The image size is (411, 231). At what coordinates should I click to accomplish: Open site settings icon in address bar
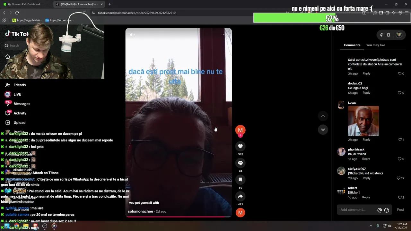pos(93,13)
